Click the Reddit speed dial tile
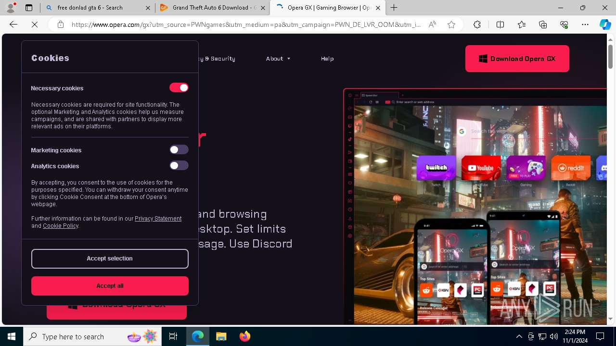The image size is (616, 346). (x=571, y=168)
